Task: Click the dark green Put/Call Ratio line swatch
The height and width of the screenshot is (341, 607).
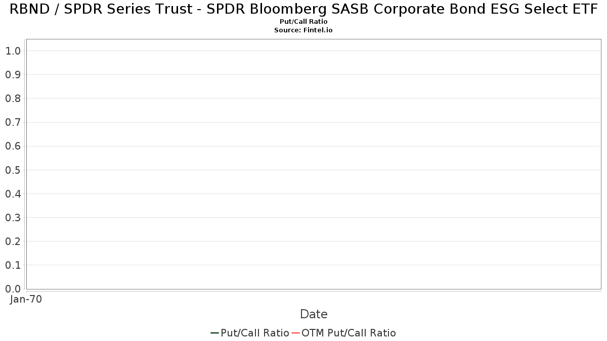Action: pos(214,333)
